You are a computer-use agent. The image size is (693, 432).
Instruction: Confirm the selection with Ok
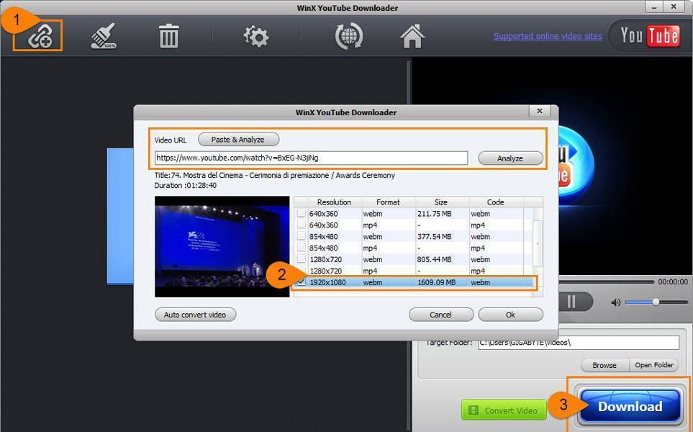510,315
